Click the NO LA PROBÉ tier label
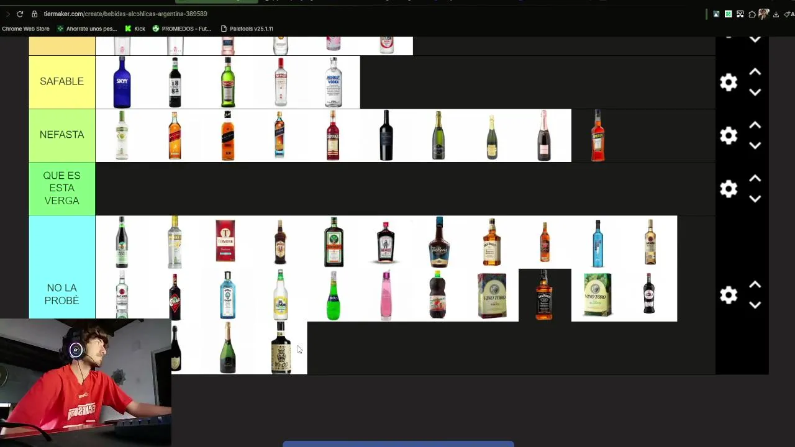The width and height of the screenshot is (795, 447). (61, 294)
